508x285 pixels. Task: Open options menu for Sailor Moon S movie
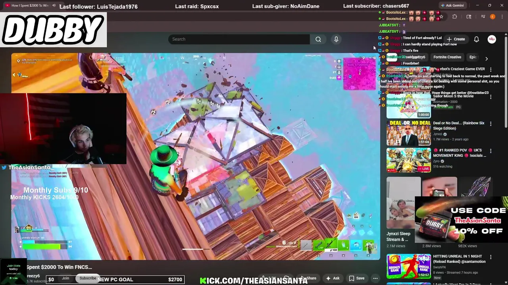tap(491, 97)
